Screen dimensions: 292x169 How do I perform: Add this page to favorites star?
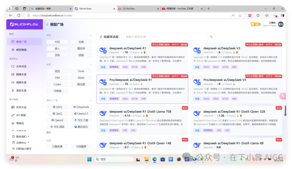pos(240,15)
